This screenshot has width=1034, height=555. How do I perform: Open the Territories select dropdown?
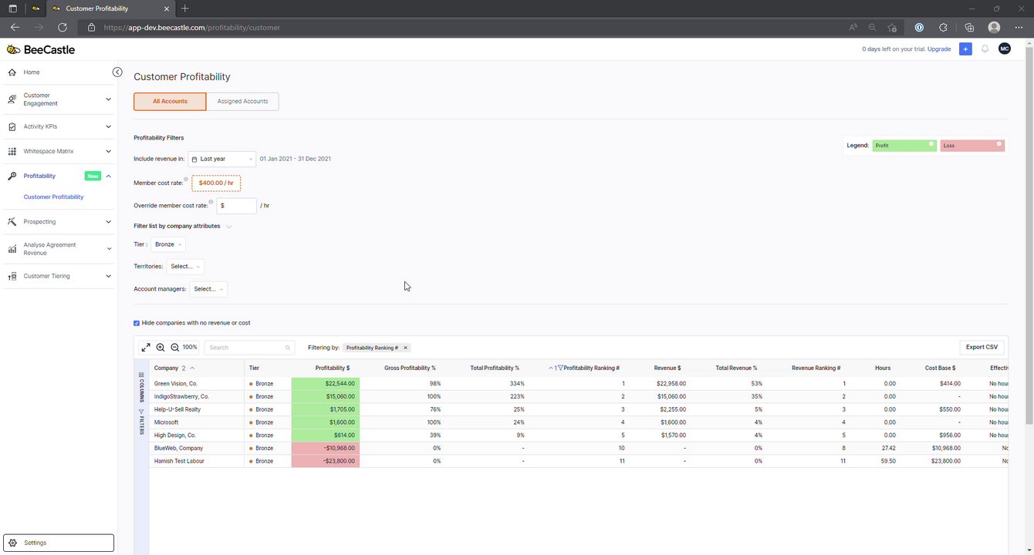[185, 267]
